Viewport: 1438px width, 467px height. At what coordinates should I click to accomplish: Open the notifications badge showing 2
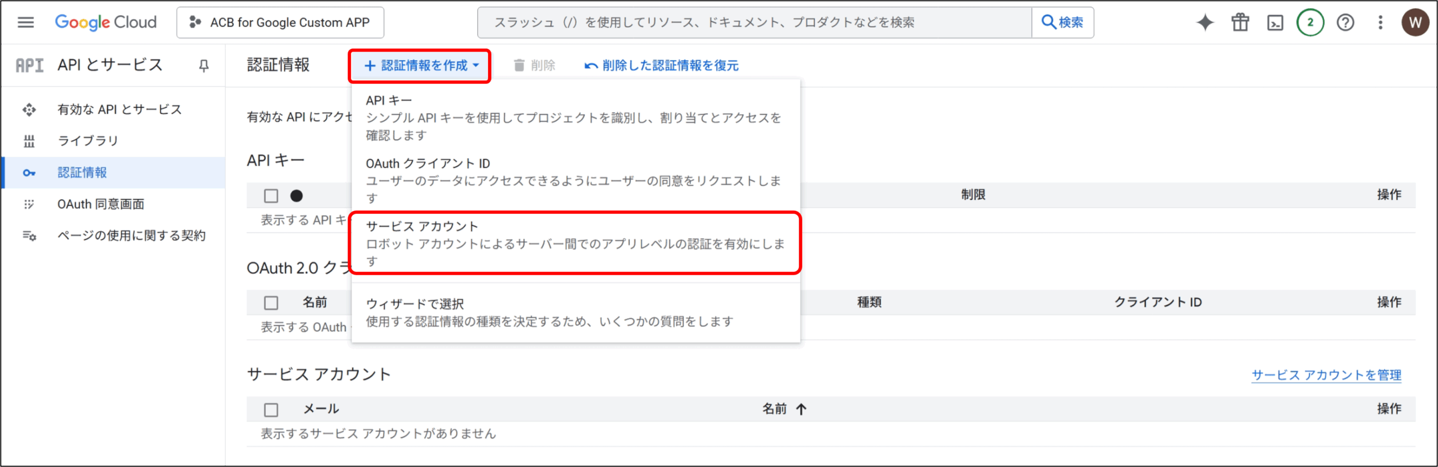1310,22
